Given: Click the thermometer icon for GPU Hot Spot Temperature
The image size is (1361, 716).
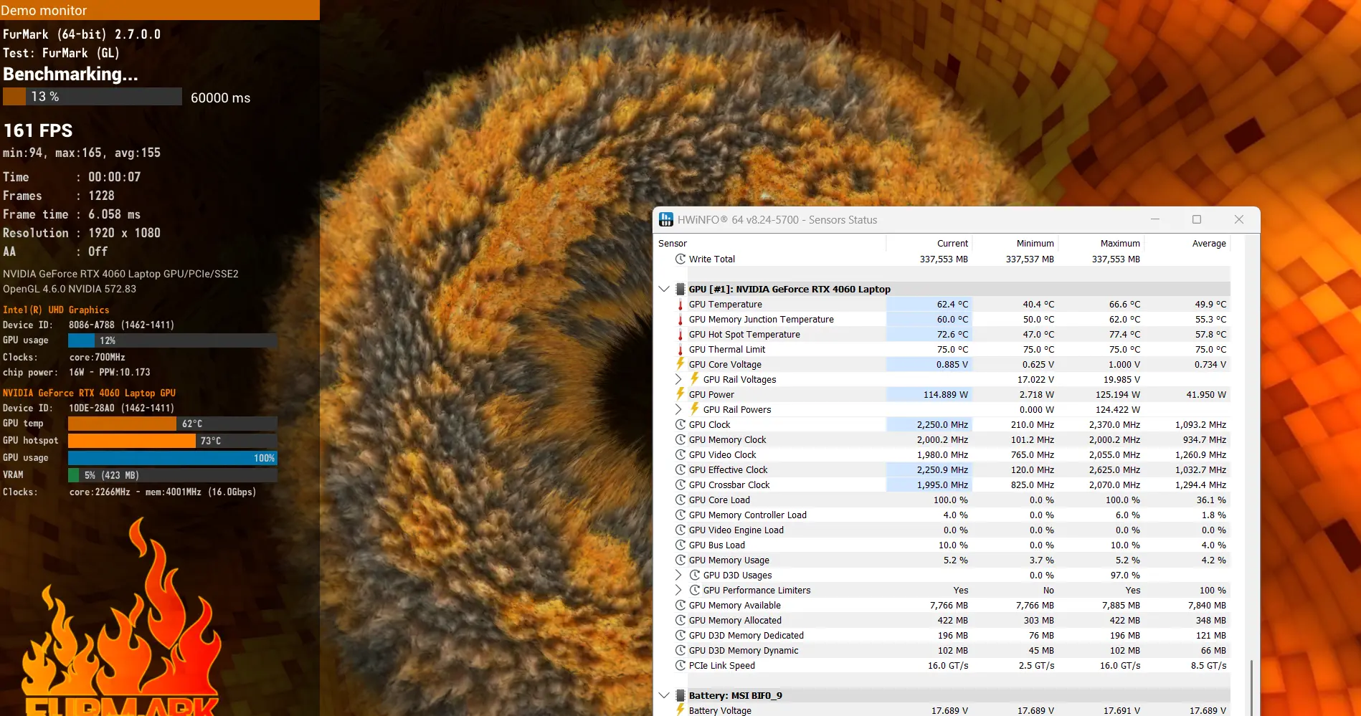Looking at the screenshot, I should 680,335.
